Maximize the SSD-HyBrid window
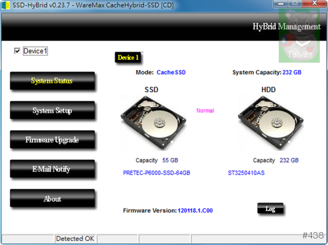The height and width of the screenshot is (245, 328). pyautogui.click(x=295, y=4)
